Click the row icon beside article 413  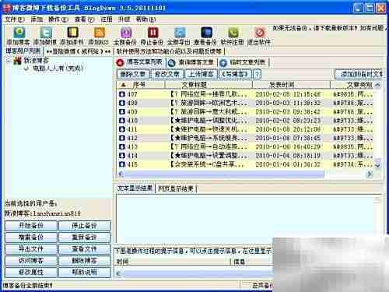pyautogui.click(x=122, y=146)
